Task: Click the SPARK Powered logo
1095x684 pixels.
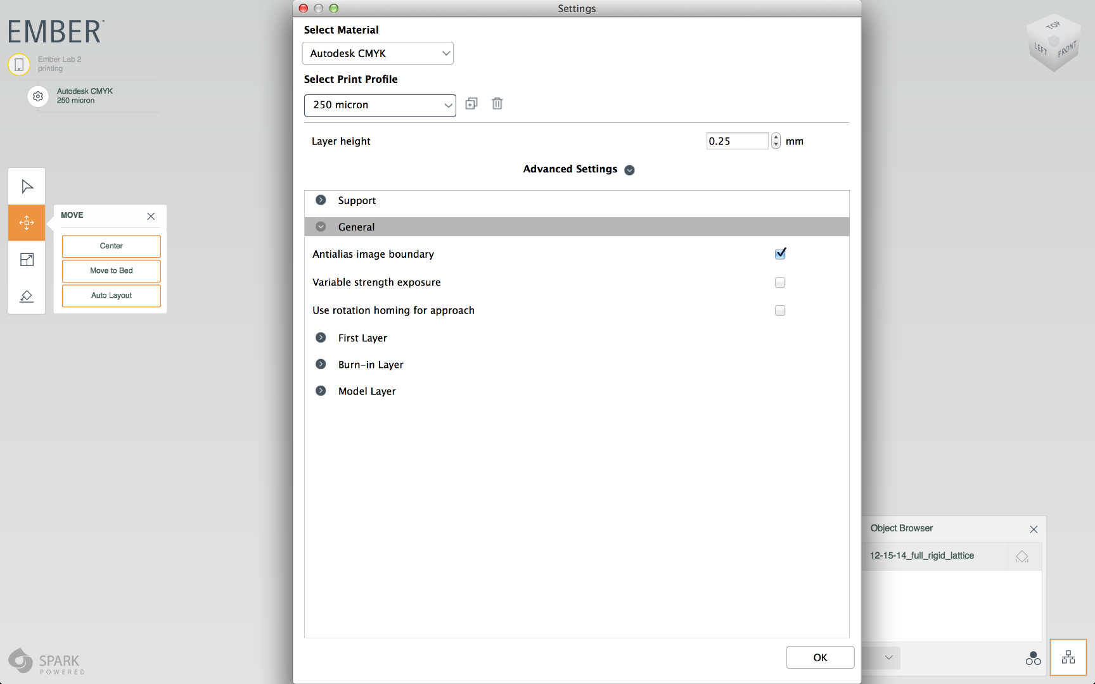Action: click(47, 662)
